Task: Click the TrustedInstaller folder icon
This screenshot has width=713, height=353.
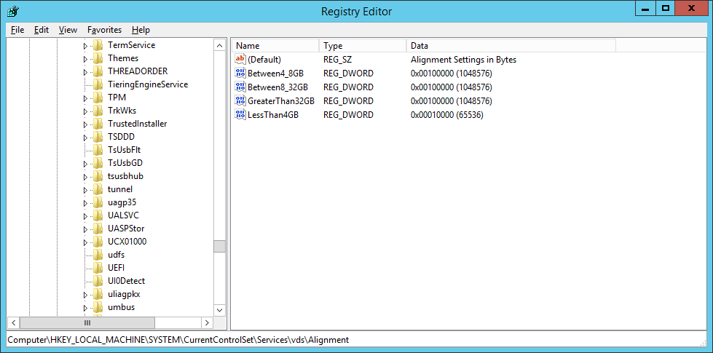Action: (x=98, y=124)
